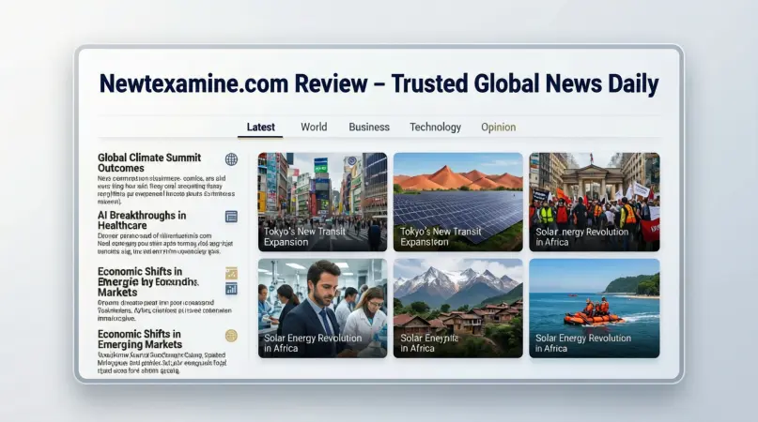Open the Opinion tab
Viewport: 758px width, 422px height.
(498, 127)
